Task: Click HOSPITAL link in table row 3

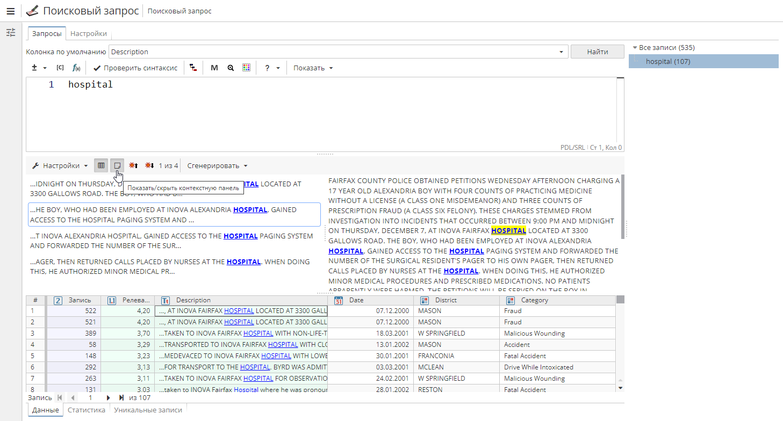Action: point(258,333)
